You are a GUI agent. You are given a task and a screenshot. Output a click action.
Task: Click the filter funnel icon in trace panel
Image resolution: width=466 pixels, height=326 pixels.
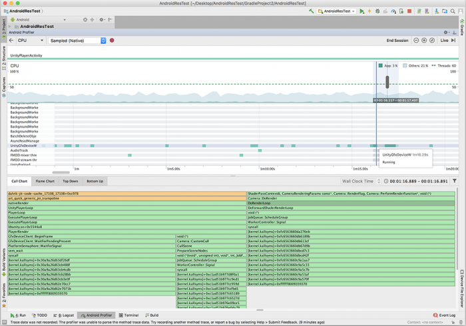tap(455, 181)
